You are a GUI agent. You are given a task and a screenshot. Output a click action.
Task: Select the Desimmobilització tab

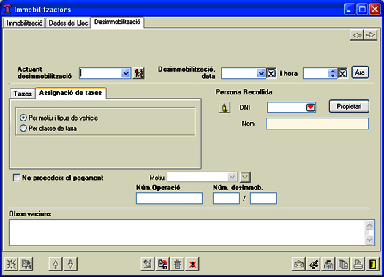117,22
